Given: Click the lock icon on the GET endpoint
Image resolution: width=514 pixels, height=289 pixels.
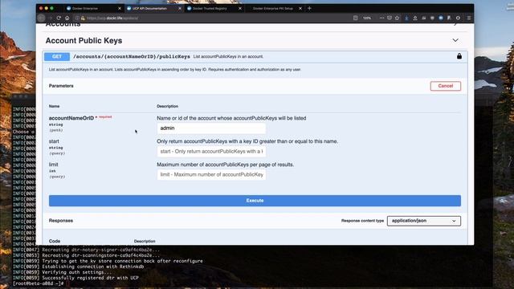Looking at the screenshot, I should point(459,56).
